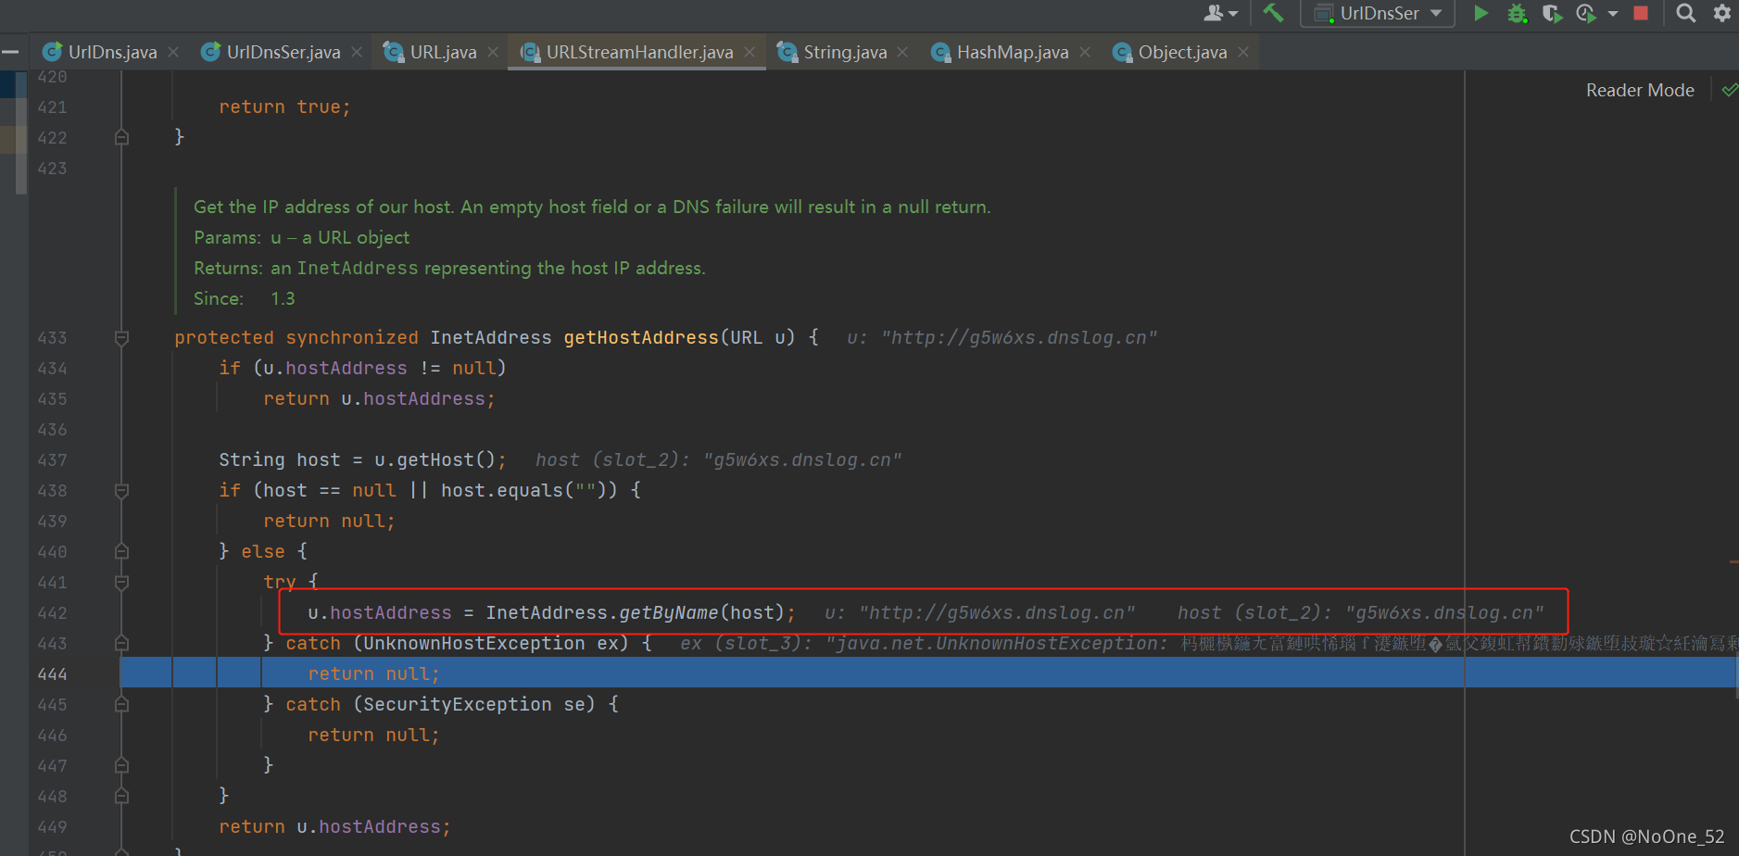1739x856 pixels.
Task: Collapse the left tool window minus icon
Action: (x=10, y=52)
